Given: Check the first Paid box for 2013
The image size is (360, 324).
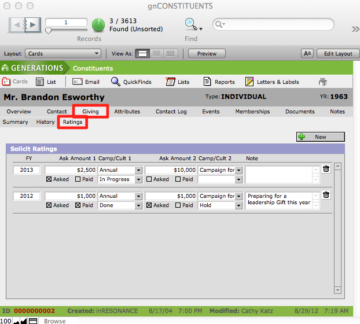Looking at the screenshot, I should point(78,179).
